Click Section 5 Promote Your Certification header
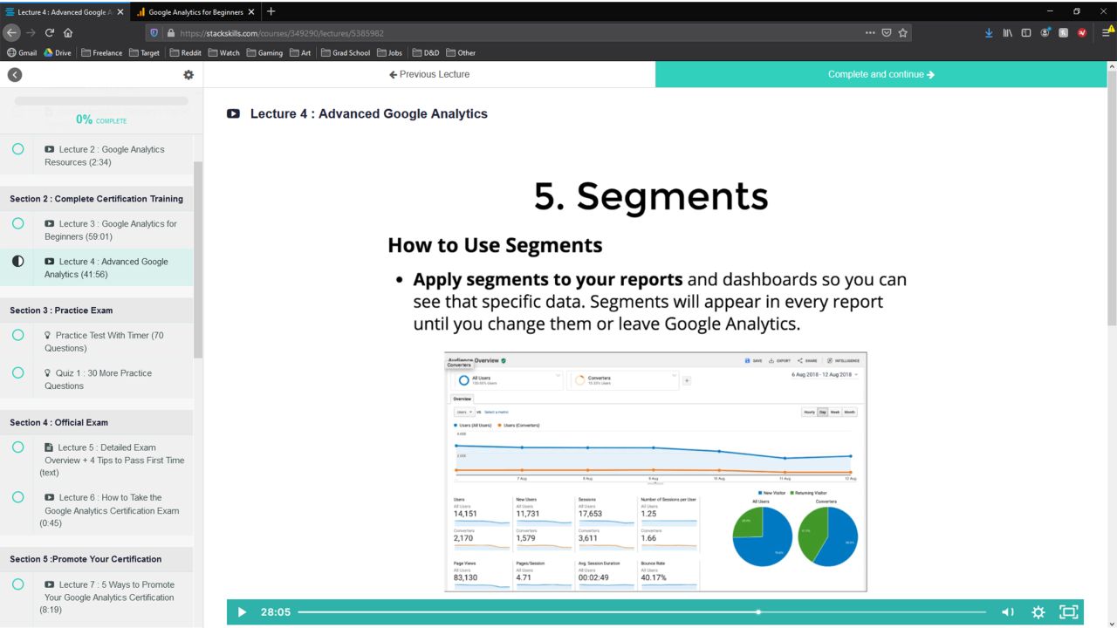Image resolution: width=1117 pixels, height=628 pixels. click(x=96, y=559)
